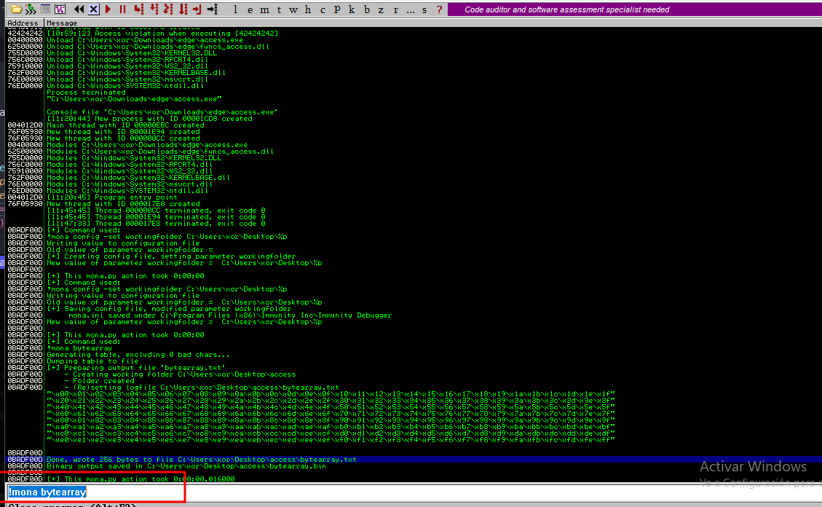Show CPU window via the 'c' button

coord(323,9)
